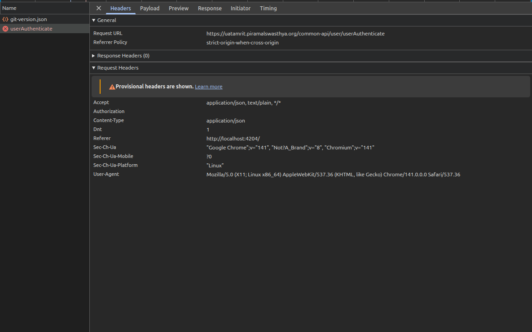The image size is (532, 332).
Task: Open the Learn more link
Action: (x=208, y=87)
